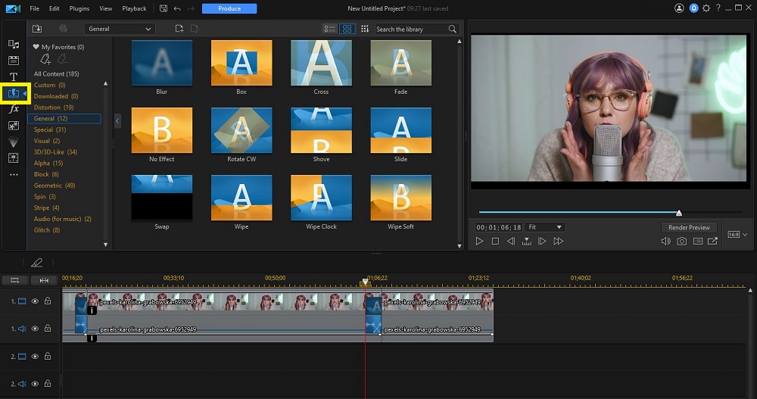Open the Playback menu

[134, 8]
